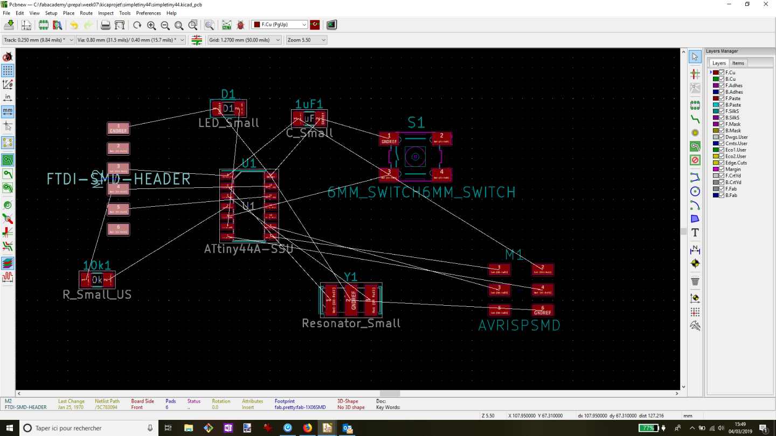The image size is (776, 436).
Task: Toggle the layers manager visibility icon
Action: (x=8, y=263)
